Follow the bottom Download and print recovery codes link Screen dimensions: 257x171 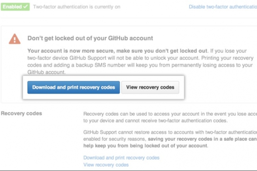pyautogui.click(x=121, y=158)
